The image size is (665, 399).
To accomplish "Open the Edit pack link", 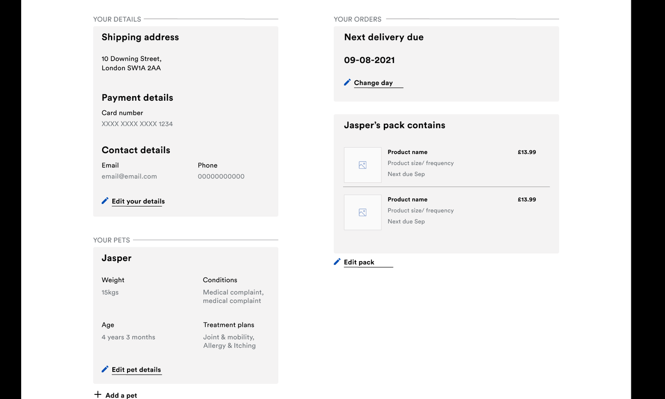I will pos(359,262).
